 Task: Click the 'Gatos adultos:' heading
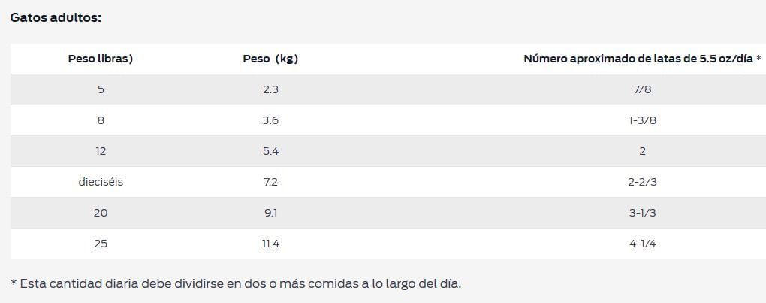click(x=56, y=17)
